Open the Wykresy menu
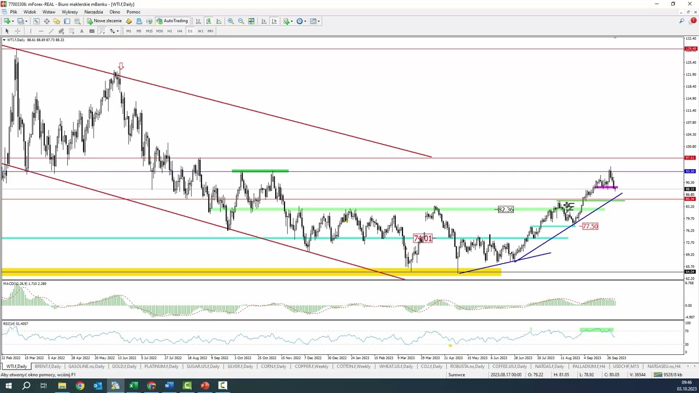 coord(69,12)
